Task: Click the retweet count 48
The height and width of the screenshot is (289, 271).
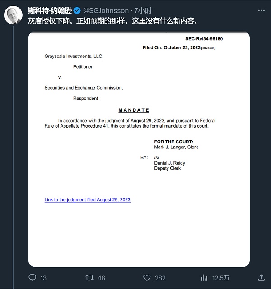Action: coord(102,278)
